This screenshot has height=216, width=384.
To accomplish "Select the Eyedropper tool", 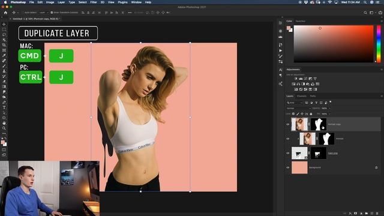I will [4, 55].
